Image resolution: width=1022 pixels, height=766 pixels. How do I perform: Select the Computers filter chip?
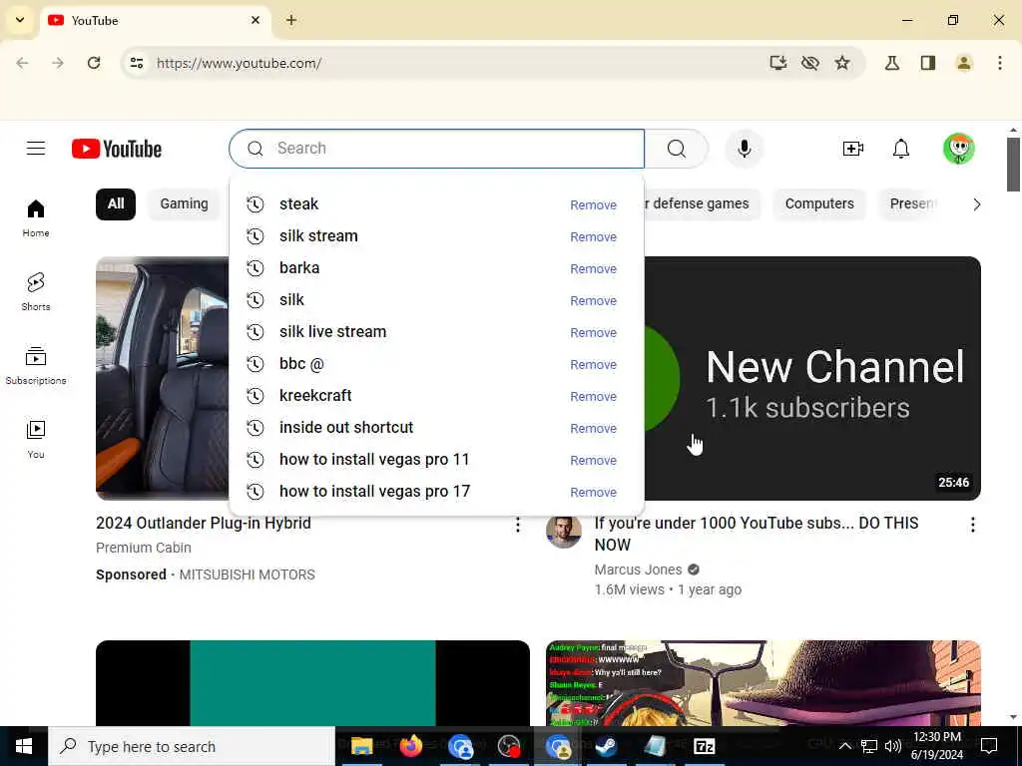[x=819, y=203]
